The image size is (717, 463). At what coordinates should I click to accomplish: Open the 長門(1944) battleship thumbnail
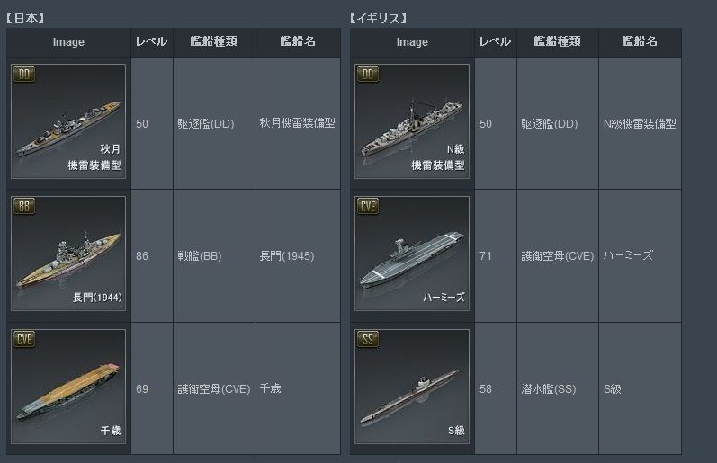coord(68,254)
